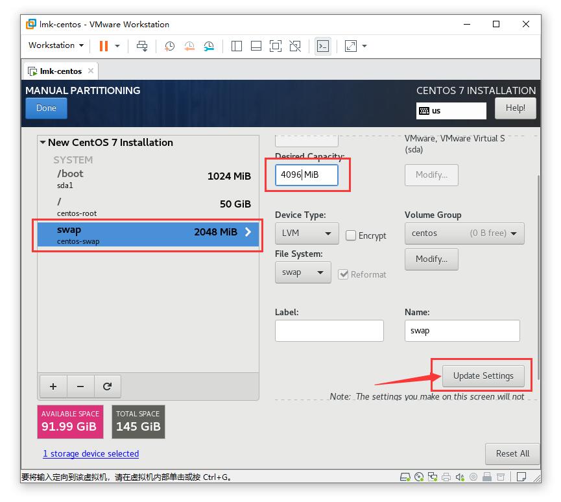Viewport: 561px width, 502px height.
Task: Click the empty Label text field
Action: coord(329,331)
